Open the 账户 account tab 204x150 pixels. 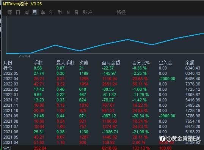click(x=88, y=12)
